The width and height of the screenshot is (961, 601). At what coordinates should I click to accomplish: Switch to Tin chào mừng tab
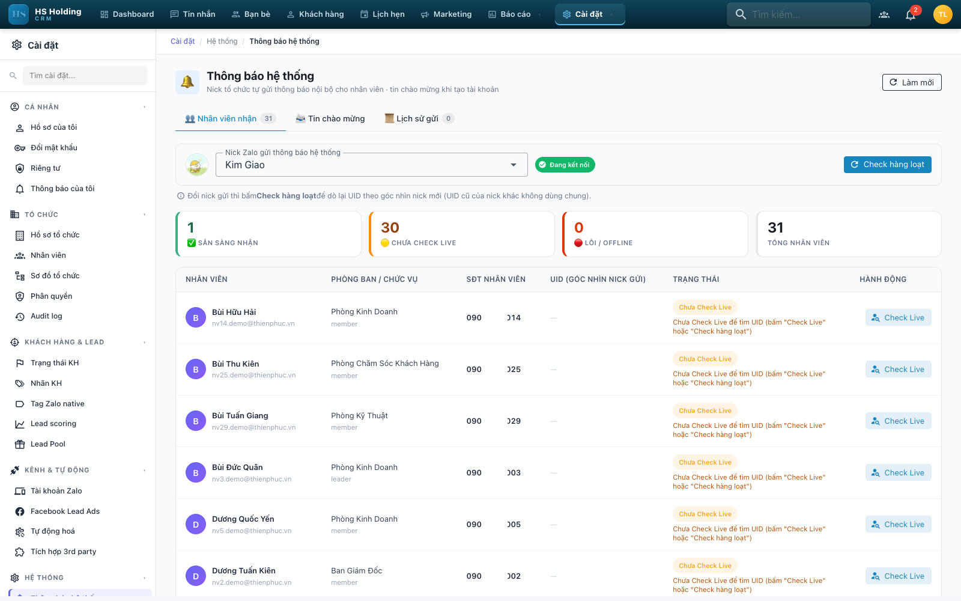pyautogui.click(x=330, y=118)
